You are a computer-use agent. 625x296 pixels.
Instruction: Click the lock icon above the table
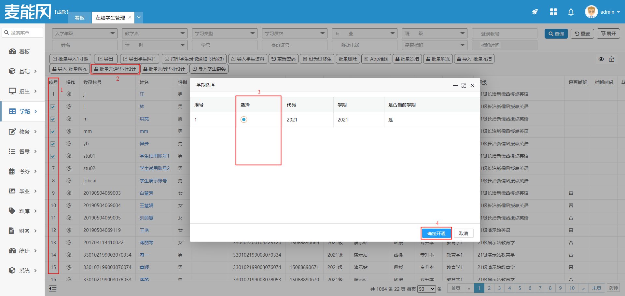pos(612,59)
